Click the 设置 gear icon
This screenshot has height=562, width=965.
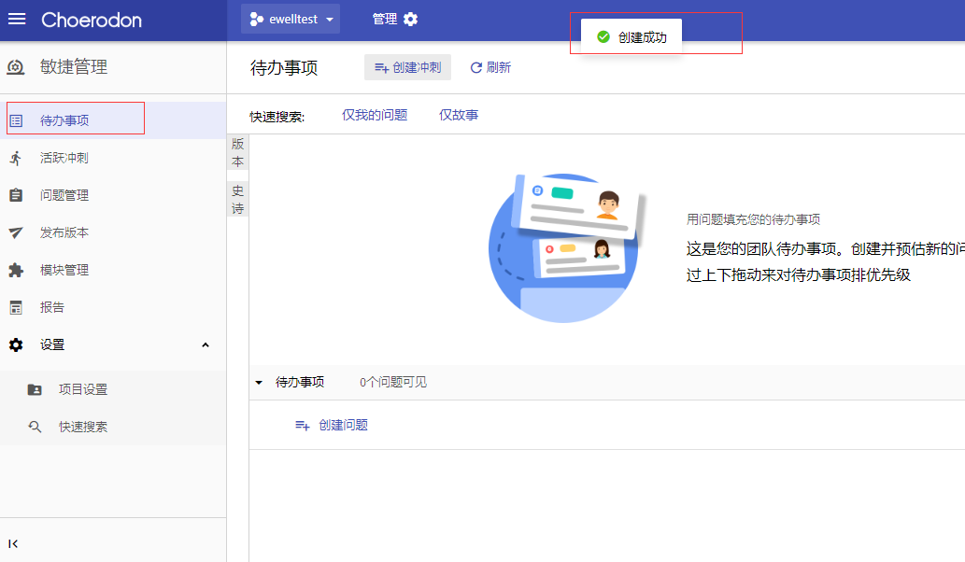[x=16, y=344]
